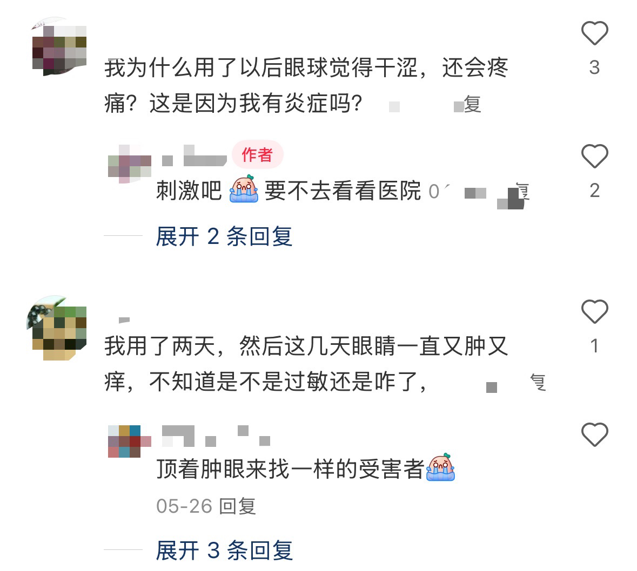Expand the 展开 2 条回复 thread

coord(224,236)
